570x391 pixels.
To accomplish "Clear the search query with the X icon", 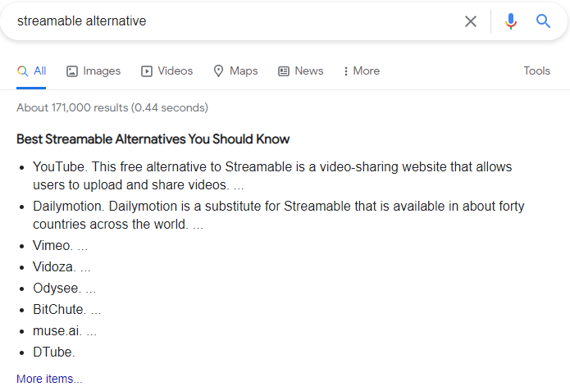I will click(x=471, y=21).
